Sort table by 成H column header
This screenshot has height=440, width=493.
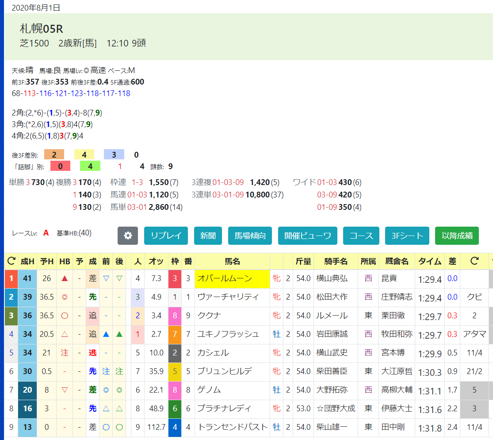coord(27,261)
